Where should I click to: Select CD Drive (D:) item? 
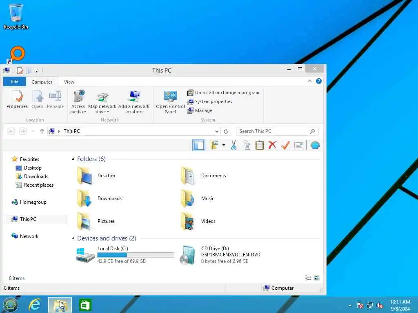tap(220, 255)
